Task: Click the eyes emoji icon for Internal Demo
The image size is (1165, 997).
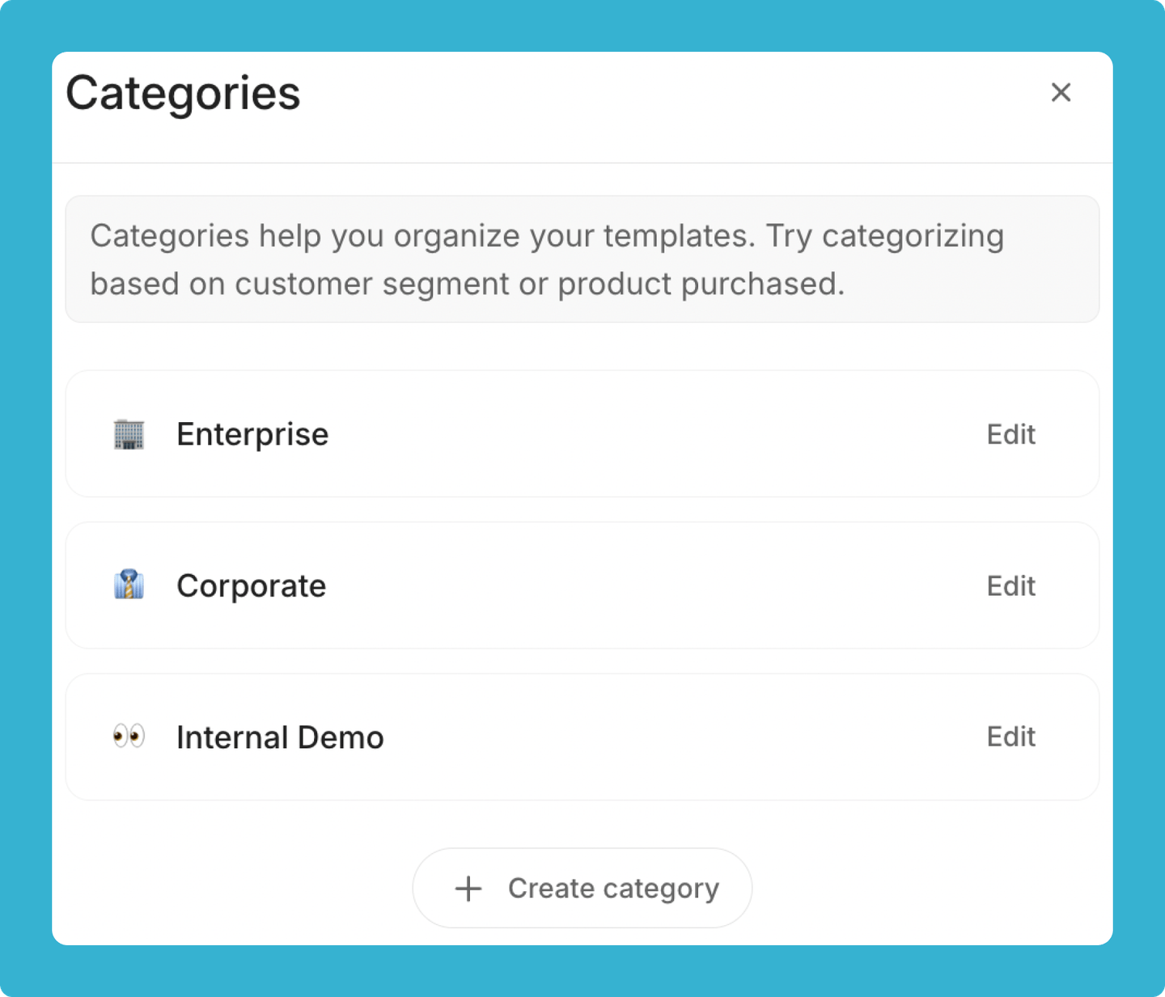Action: (129, 737)
